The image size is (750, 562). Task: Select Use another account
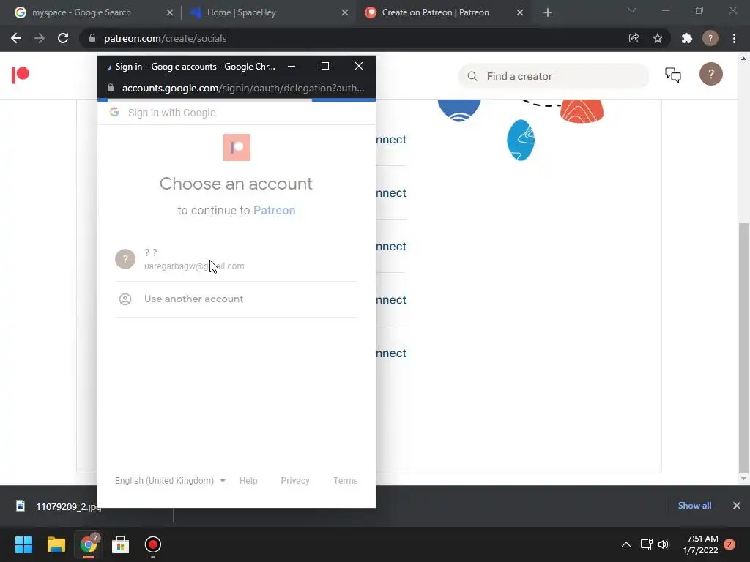point(237,299)
